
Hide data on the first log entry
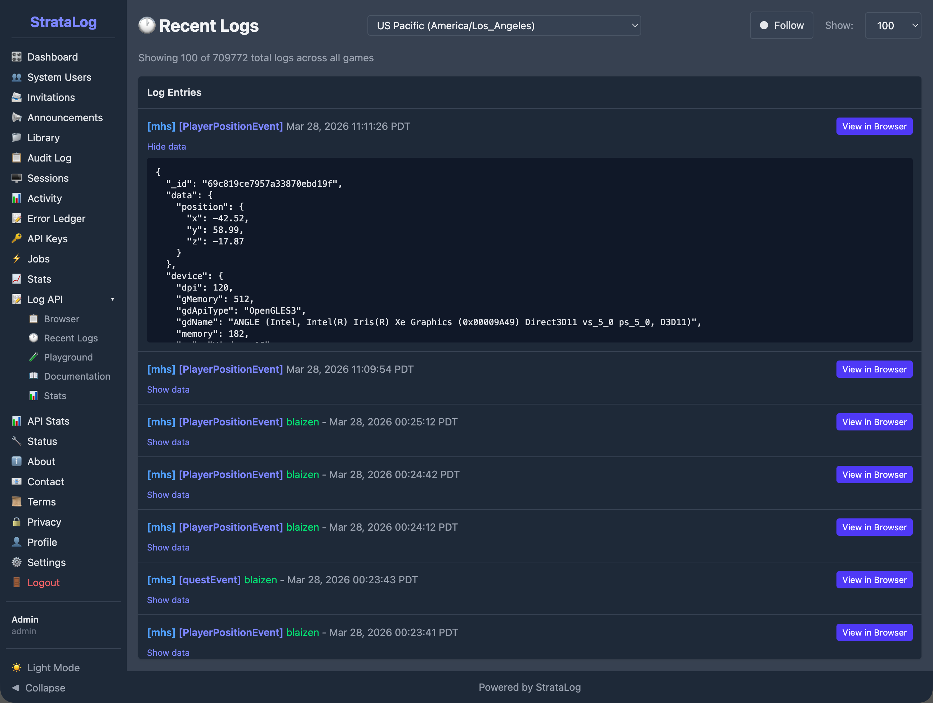click(x=166, y=146)
